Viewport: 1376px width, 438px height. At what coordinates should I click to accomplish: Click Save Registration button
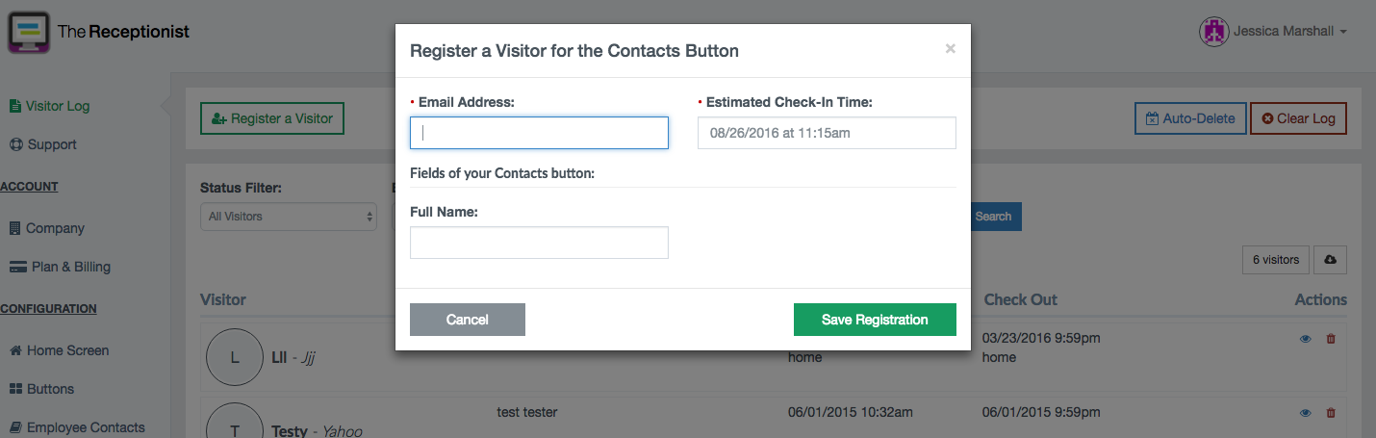pyautogui.click(x=875, y=320)
